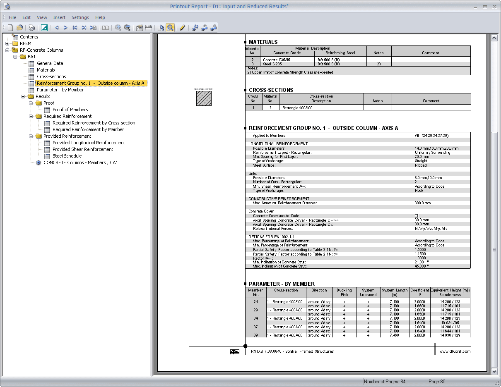Click the yellow pencil edit icon
Screen dimensions: 501x387
(x=182, y=28)
